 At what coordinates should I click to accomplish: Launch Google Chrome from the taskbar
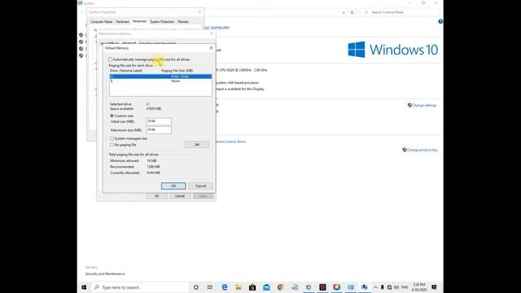point(280,287)
